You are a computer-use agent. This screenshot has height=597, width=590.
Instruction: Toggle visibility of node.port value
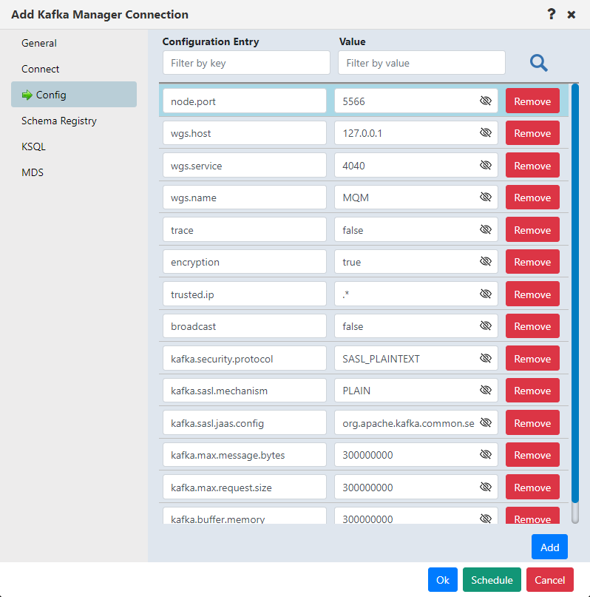click(x=486, y=101)
